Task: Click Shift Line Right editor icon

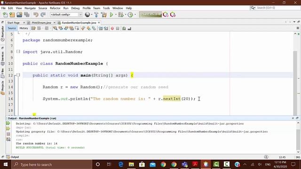Action: pyautogui.click(x=106, y=28)
